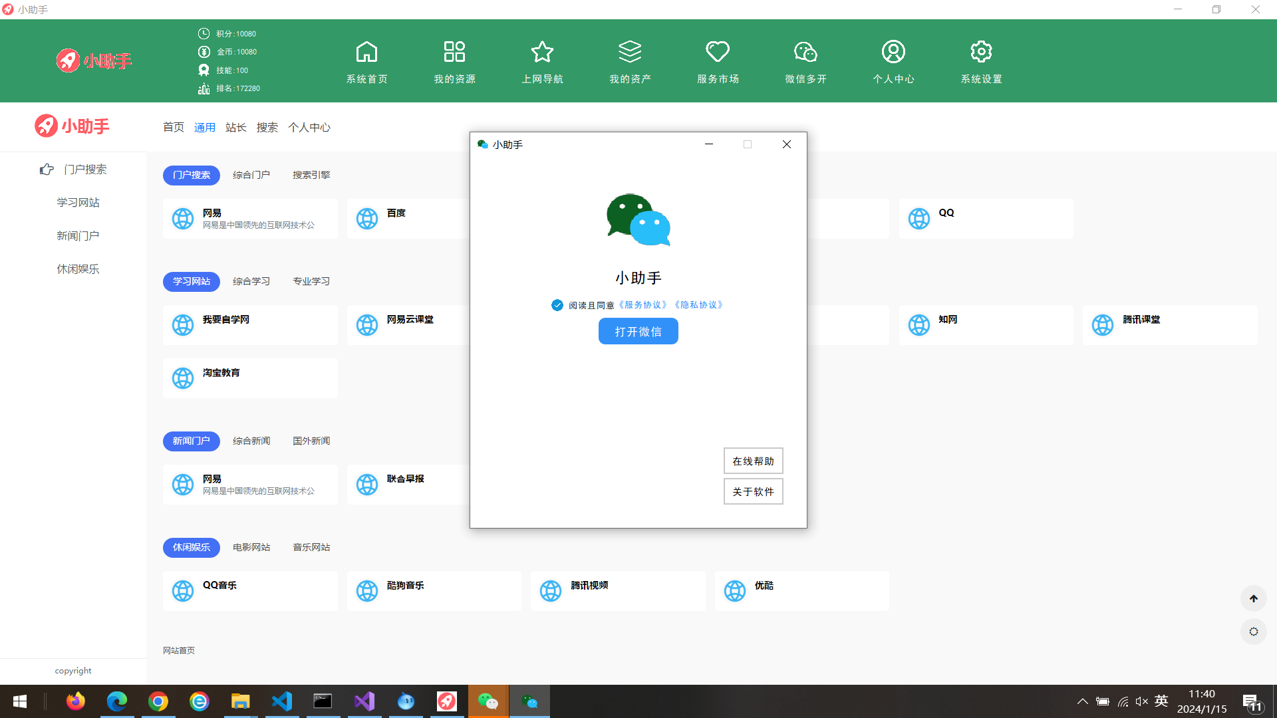Open File Explorer from the taskbar
1277x718 pixels.
[240, 701]
